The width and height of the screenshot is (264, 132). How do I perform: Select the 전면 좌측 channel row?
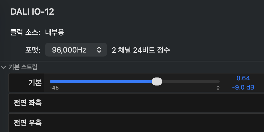[136, 103]
